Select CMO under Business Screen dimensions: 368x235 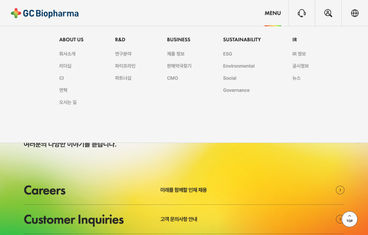pyautogui.click(x=172, y=78)
